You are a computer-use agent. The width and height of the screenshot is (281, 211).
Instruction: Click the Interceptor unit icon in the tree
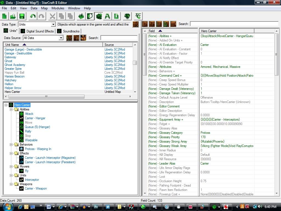(21, 180)
